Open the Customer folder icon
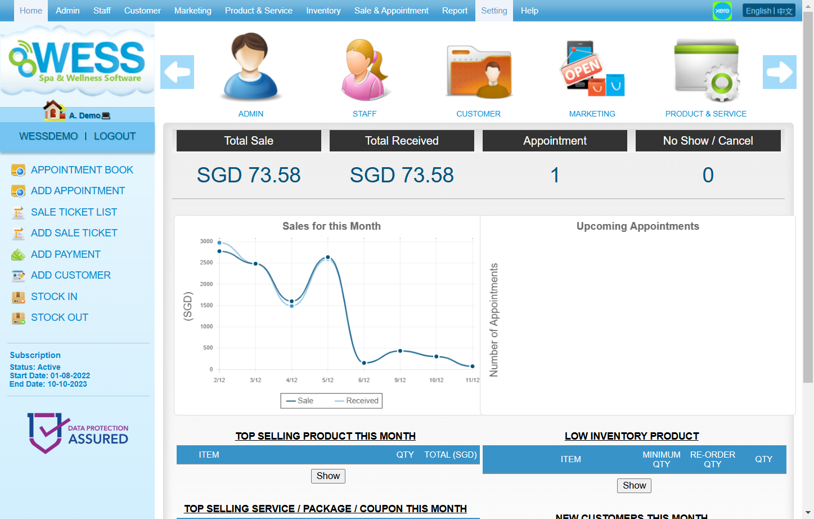The height and width of the screenshot is (519, 814). [479, 72]
